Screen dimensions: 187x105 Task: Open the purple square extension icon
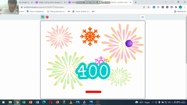coord(172,7)
